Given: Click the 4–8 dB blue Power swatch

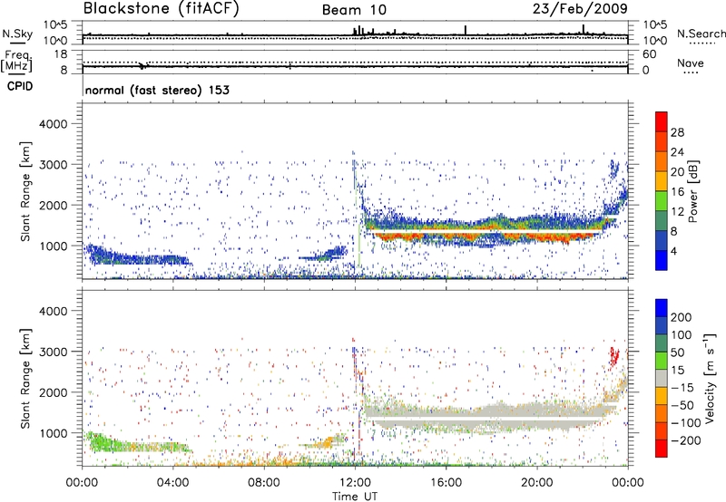Looking at the screenshot, I should (662, 240).
